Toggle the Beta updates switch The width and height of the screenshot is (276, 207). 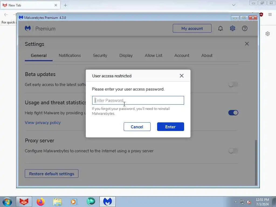(233, 84)
